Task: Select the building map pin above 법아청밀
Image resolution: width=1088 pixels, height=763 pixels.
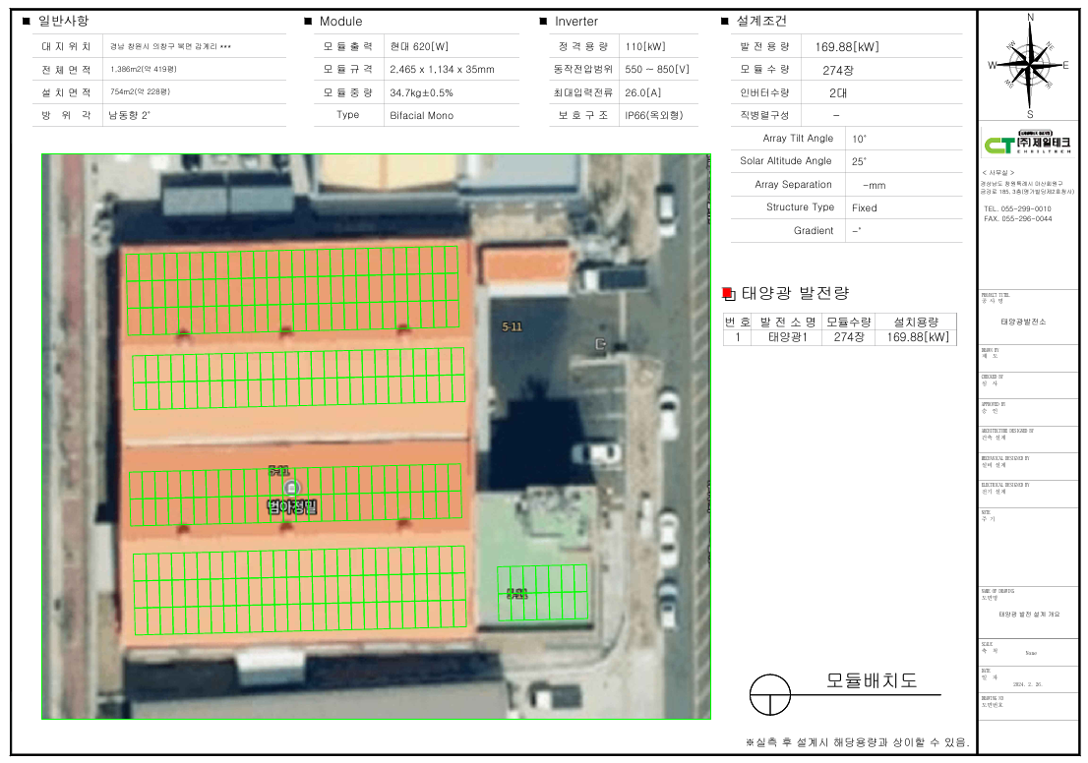Action: (289, 488)
